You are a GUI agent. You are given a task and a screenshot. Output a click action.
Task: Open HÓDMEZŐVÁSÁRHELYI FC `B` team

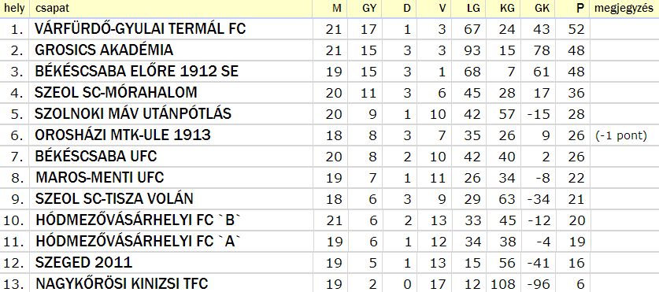(140, 220)
